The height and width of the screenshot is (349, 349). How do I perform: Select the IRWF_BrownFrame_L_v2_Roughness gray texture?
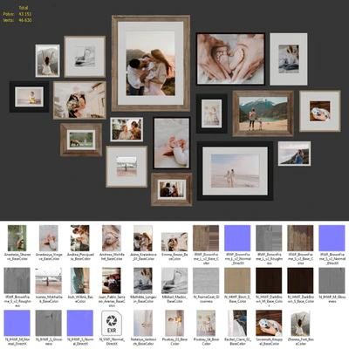[269, 238]
